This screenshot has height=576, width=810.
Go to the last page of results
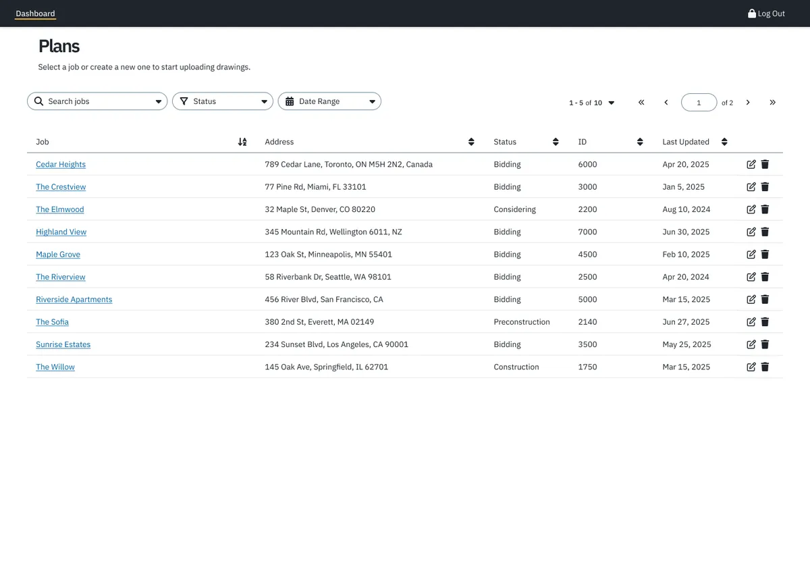point(772,103)
